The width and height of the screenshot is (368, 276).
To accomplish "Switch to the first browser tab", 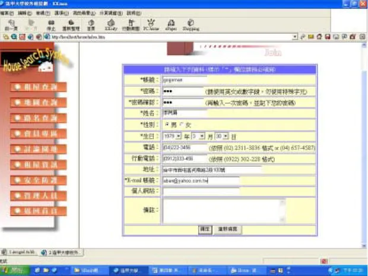I will (19, 252).
